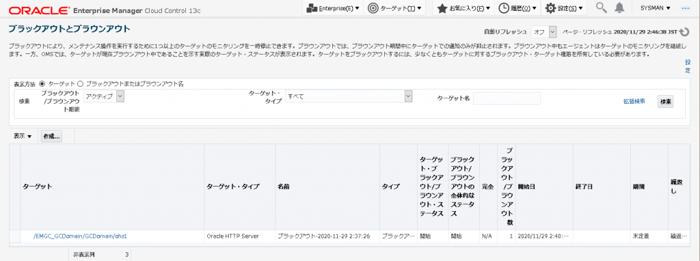Open the Enterprise menu
Image resolution: width=700 pixels, height=261 pixels.
333,8
